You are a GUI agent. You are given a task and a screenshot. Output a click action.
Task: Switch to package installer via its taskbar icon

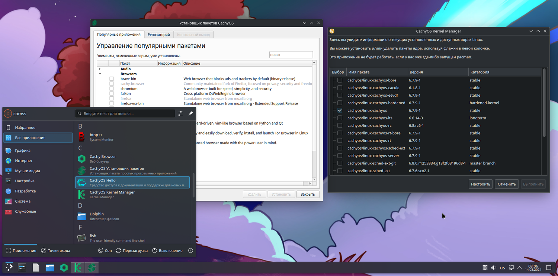tap(92, 267)
